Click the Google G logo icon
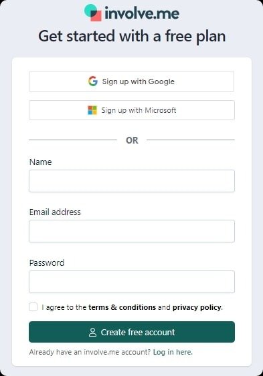263x376 pixels. (93, 81)
